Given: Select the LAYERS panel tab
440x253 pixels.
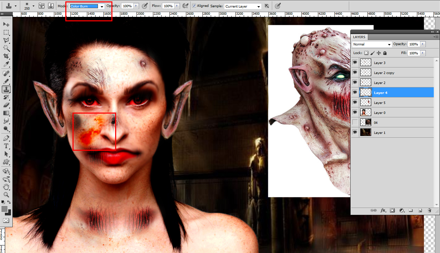Looking at the screenshot, I should [x=359, y=37].
